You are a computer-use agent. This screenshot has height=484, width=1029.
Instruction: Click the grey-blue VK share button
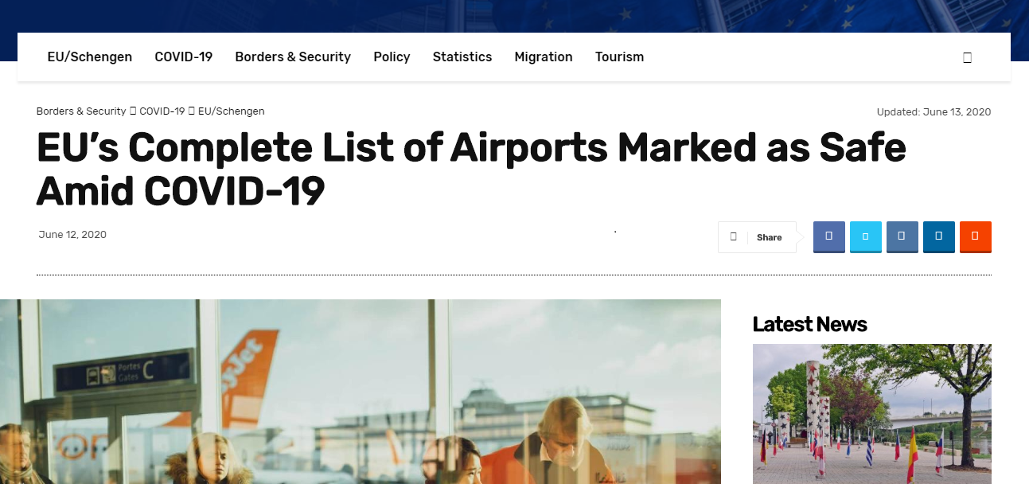click(x=902, y=236)
